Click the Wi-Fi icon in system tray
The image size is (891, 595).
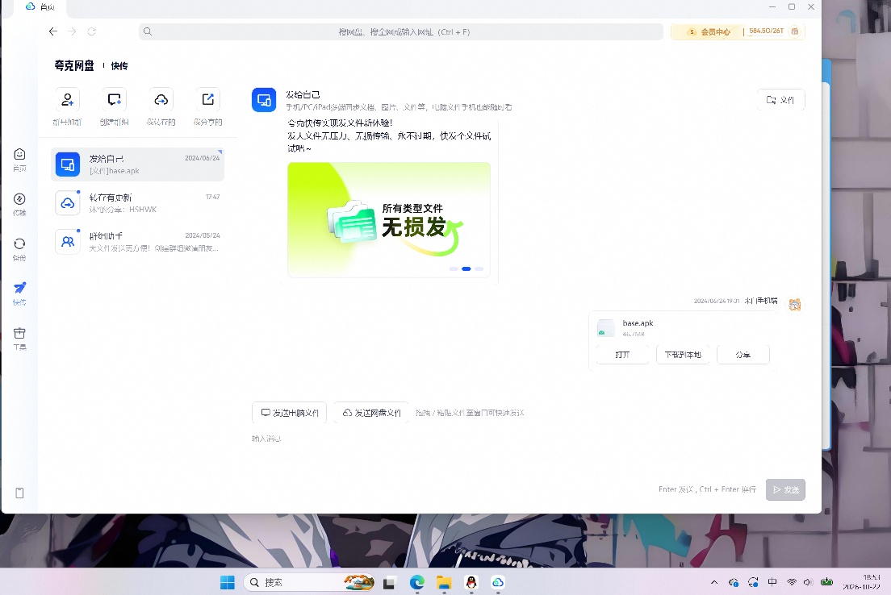[792, 582]
